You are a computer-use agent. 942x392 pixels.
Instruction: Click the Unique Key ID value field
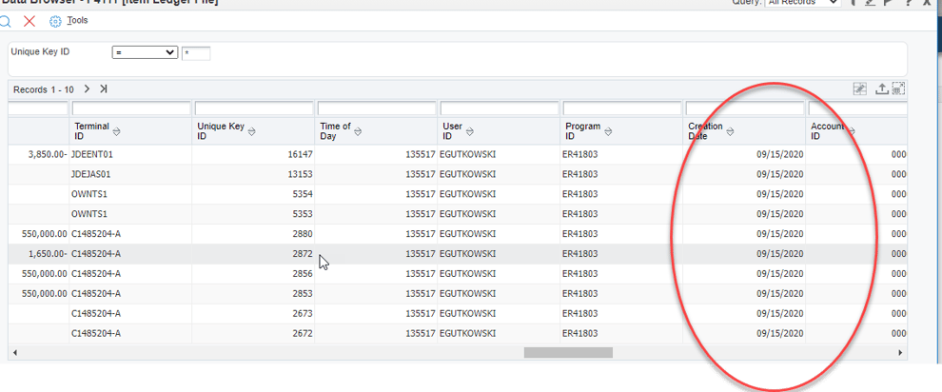click(196, 53)
